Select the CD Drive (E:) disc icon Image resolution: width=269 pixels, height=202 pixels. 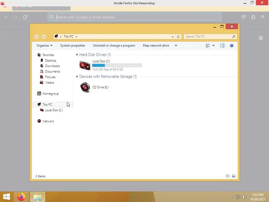[x=85, y=87]
